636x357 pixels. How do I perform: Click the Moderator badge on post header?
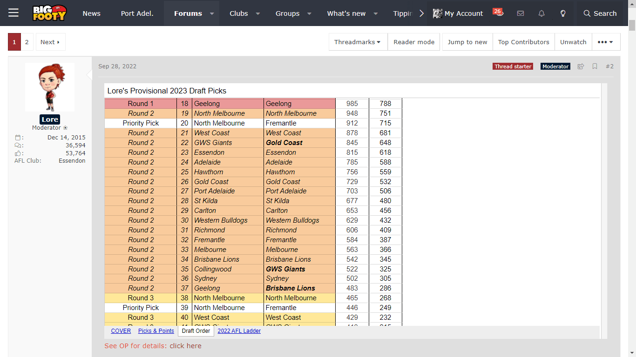(555, 66)
